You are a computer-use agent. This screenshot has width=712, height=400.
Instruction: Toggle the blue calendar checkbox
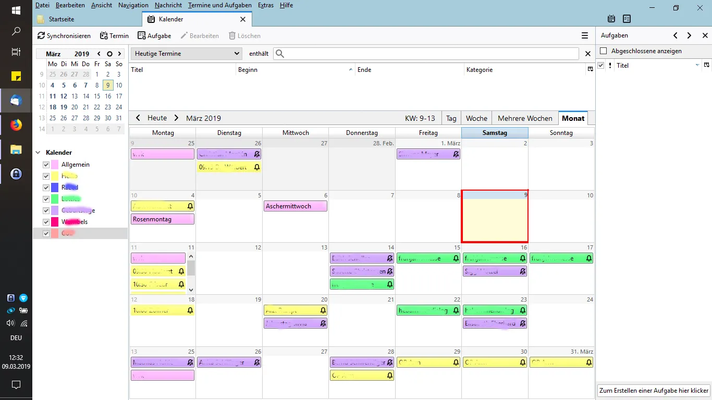pyautogui.click(x=46, y=187)
